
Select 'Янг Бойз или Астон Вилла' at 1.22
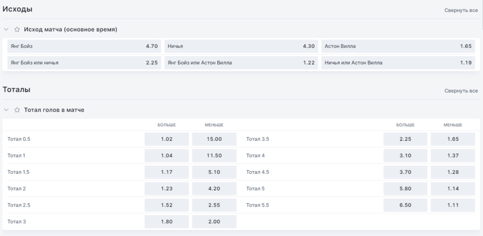coord(241,63)
